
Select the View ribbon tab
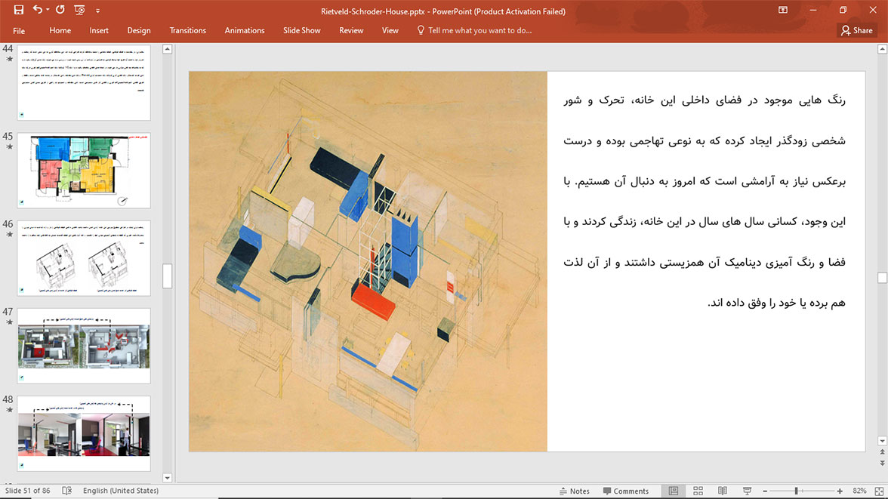(x=390, y=31)
